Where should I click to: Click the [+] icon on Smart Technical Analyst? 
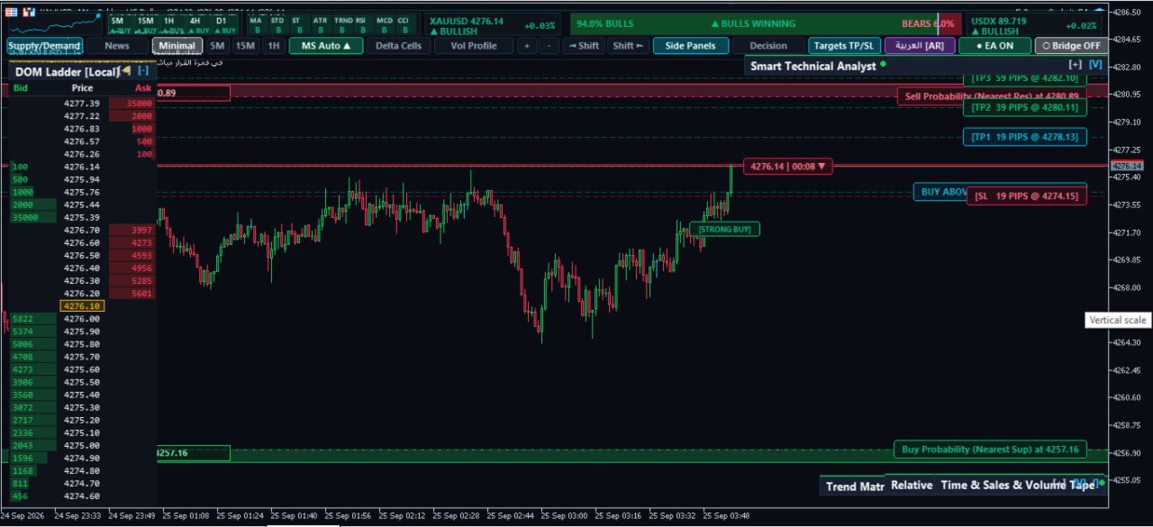[1075, 65]
